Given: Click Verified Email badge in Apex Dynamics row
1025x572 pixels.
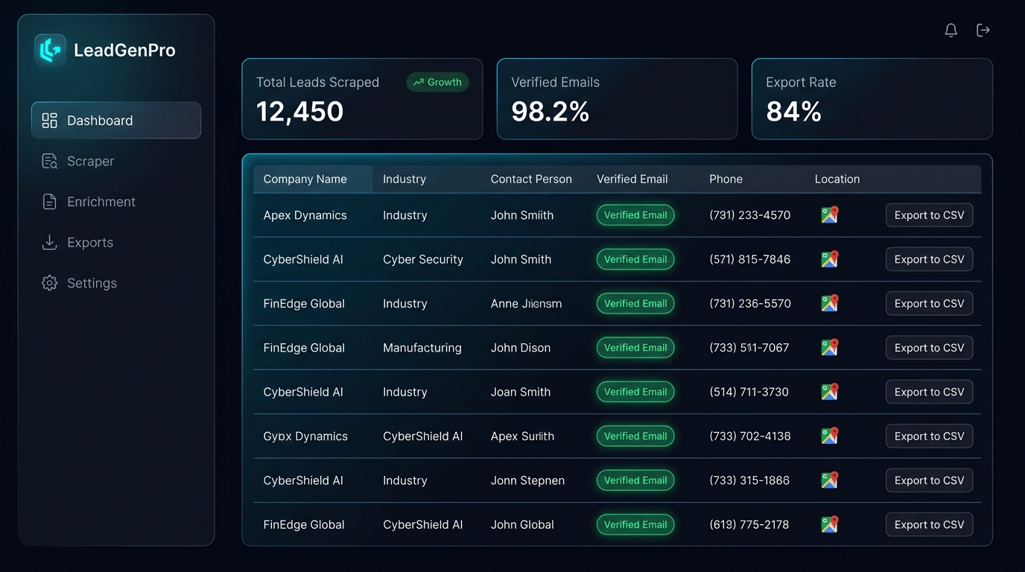Looking at the screenshot, I should 635,215.
